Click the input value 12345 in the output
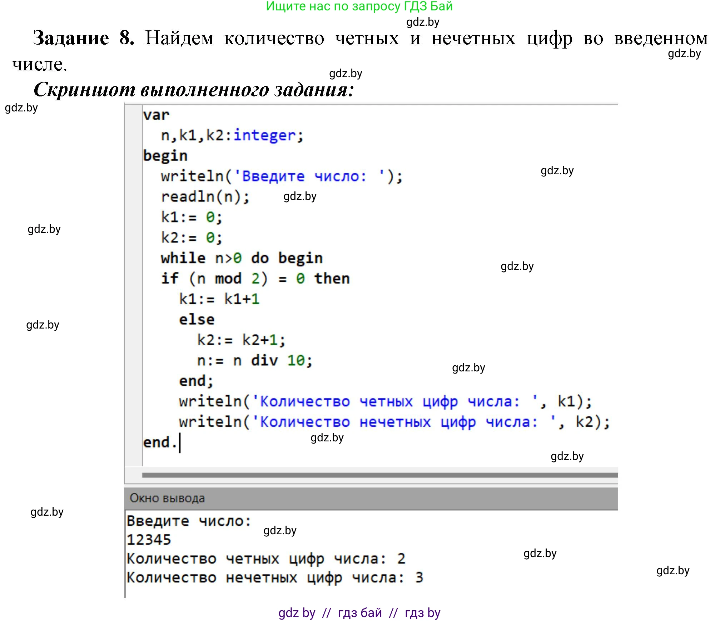 tap(149, 540)
